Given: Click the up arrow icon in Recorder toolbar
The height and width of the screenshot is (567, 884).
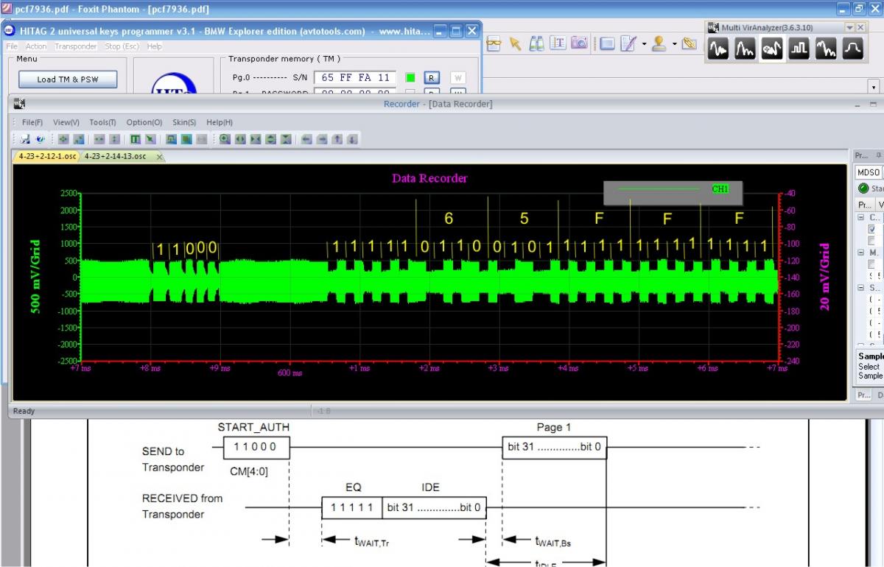Looking at the screenshot, I should coord(337,138).
